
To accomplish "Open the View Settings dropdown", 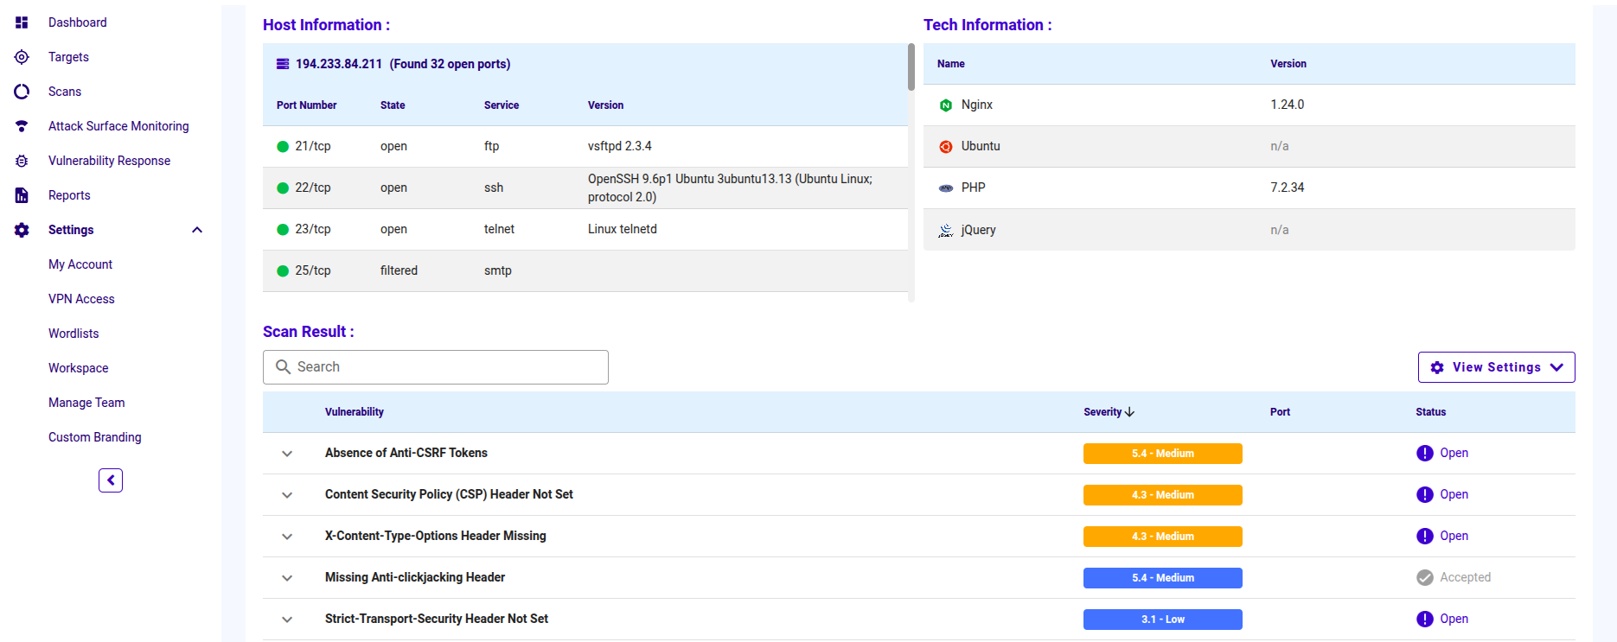I will 1496,367.
